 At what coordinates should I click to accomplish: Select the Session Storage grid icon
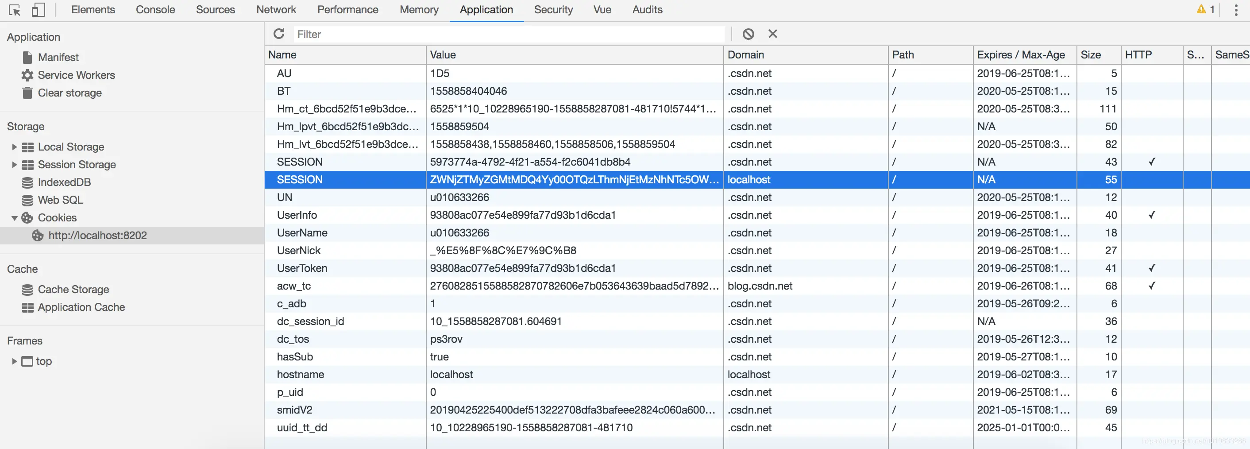[x=27, y=165]
